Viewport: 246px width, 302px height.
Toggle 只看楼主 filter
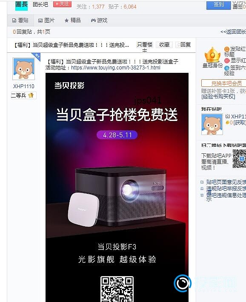tap(145, 45)
